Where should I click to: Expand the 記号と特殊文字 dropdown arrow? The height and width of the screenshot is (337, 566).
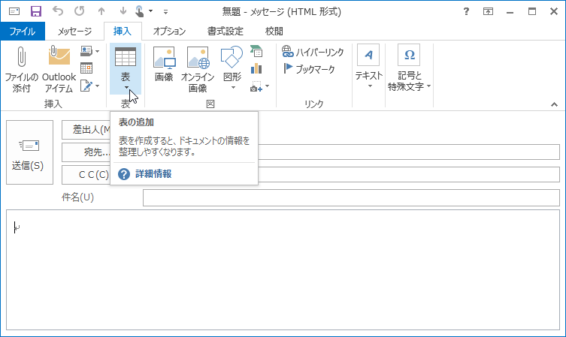click(x=428, y=86)
